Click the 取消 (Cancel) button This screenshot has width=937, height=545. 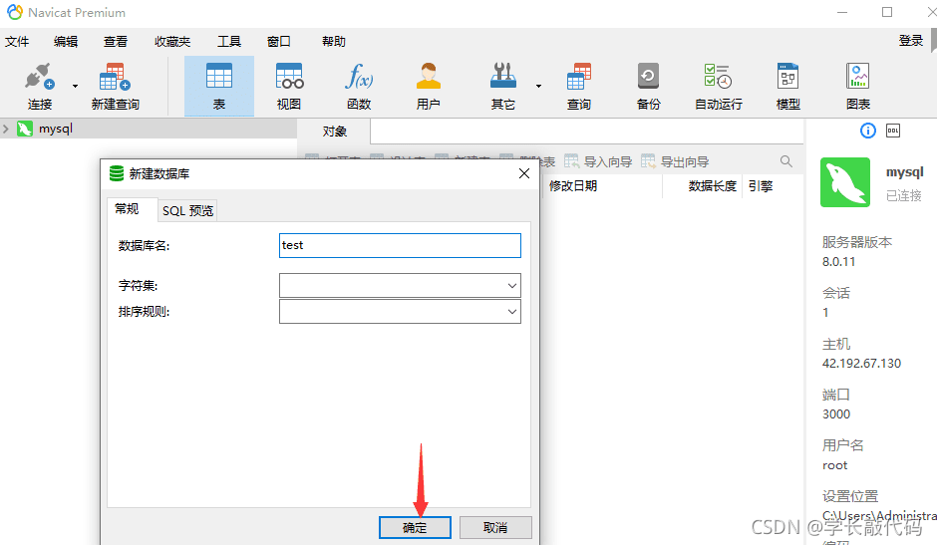coord(494,527)
